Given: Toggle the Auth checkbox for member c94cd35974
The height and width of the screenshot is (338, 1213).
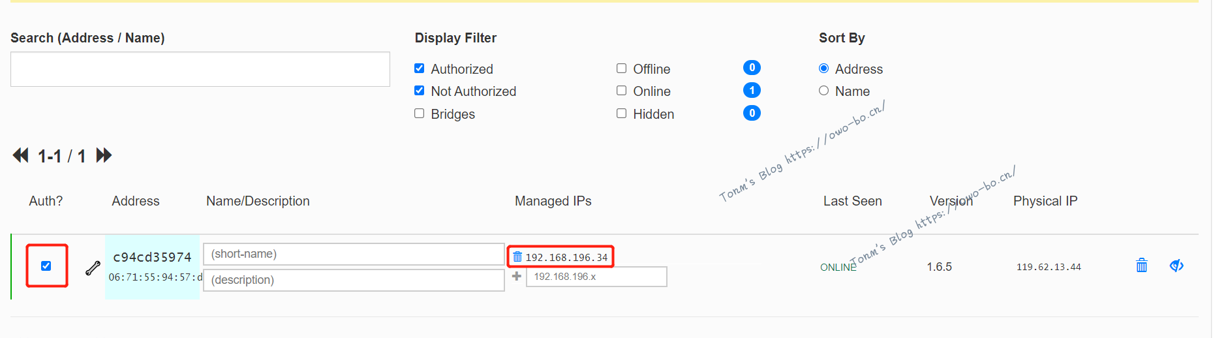Looking at the screenshot, I should pos(46,266).
